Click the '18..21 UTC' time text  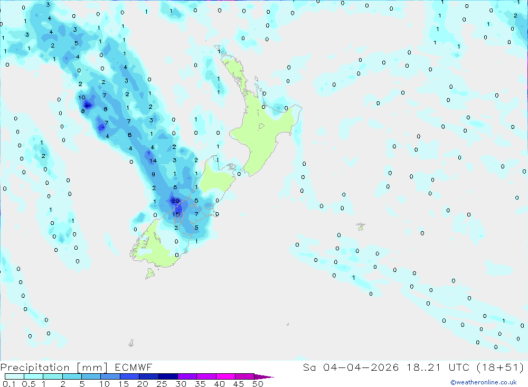(438, 367)
